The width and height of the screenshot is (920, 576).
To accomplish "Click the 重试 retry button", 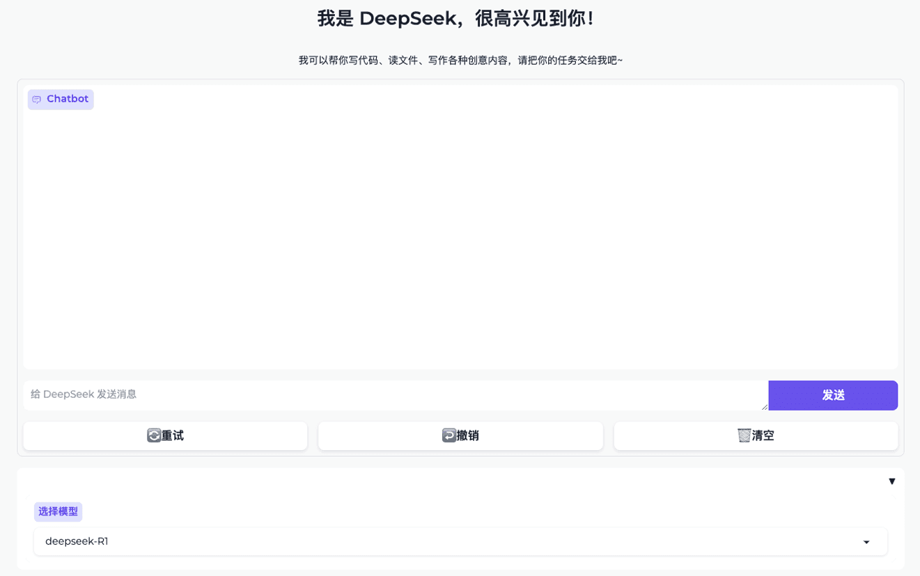I will [x=165, y=436].
